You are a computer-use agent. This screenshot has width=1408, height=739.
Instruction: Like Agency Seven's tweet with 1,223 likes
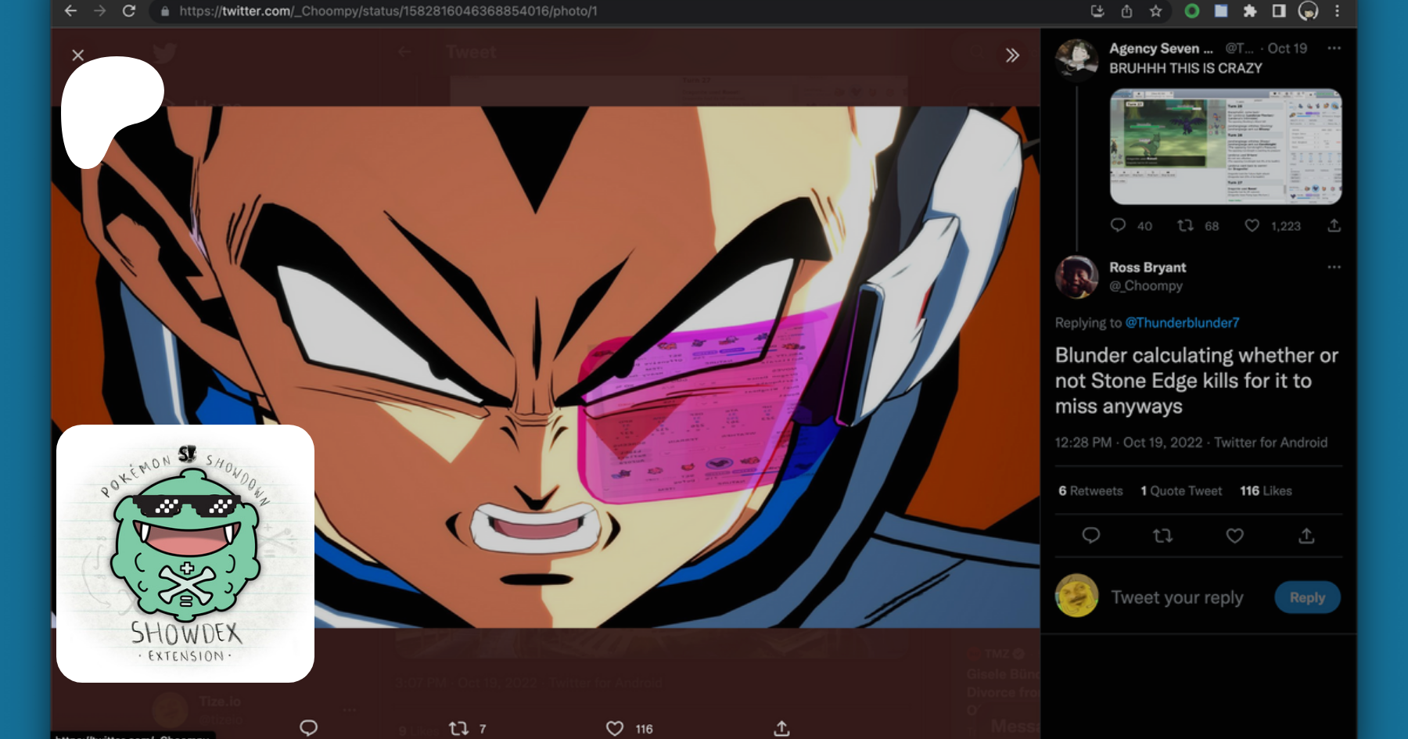(1252, 226)
